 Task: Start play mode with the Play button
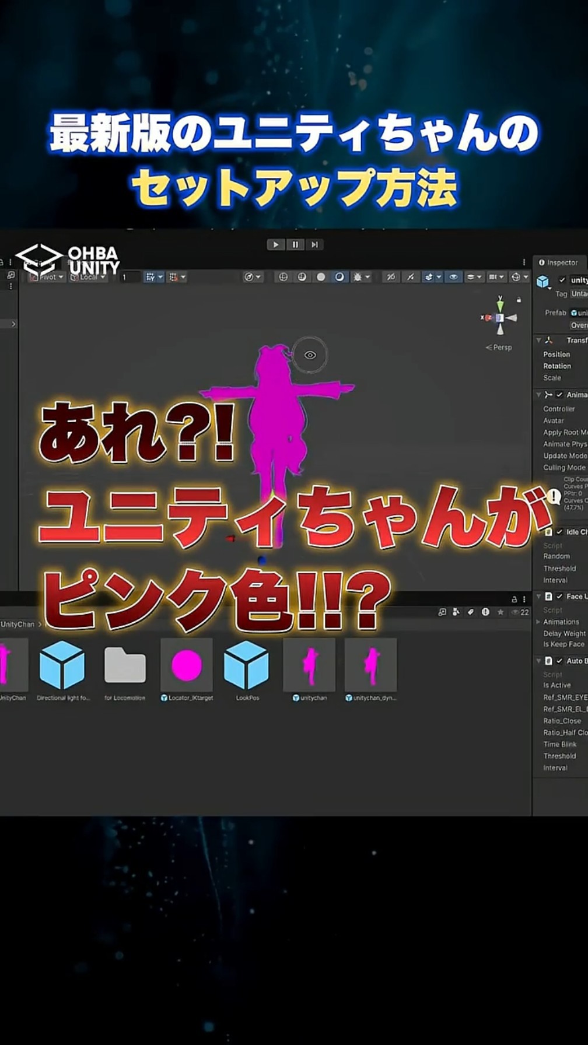coord(275,244)
